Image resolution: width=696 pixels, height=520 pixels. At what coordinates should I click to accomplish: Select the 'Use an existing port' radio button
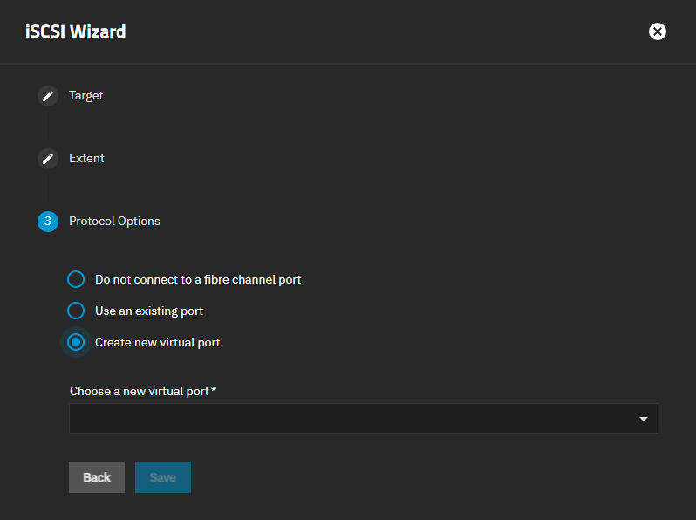click(76, 311)
